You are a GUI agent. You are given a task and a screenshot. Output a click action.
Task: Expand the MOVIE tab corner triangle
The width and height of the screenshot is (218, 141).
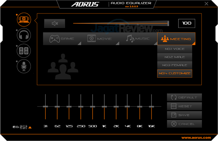coord(118,43)
